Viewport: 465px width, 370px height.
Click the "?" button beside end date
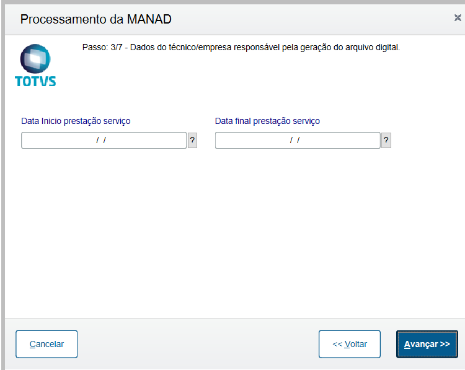click(x=386, y=141)
